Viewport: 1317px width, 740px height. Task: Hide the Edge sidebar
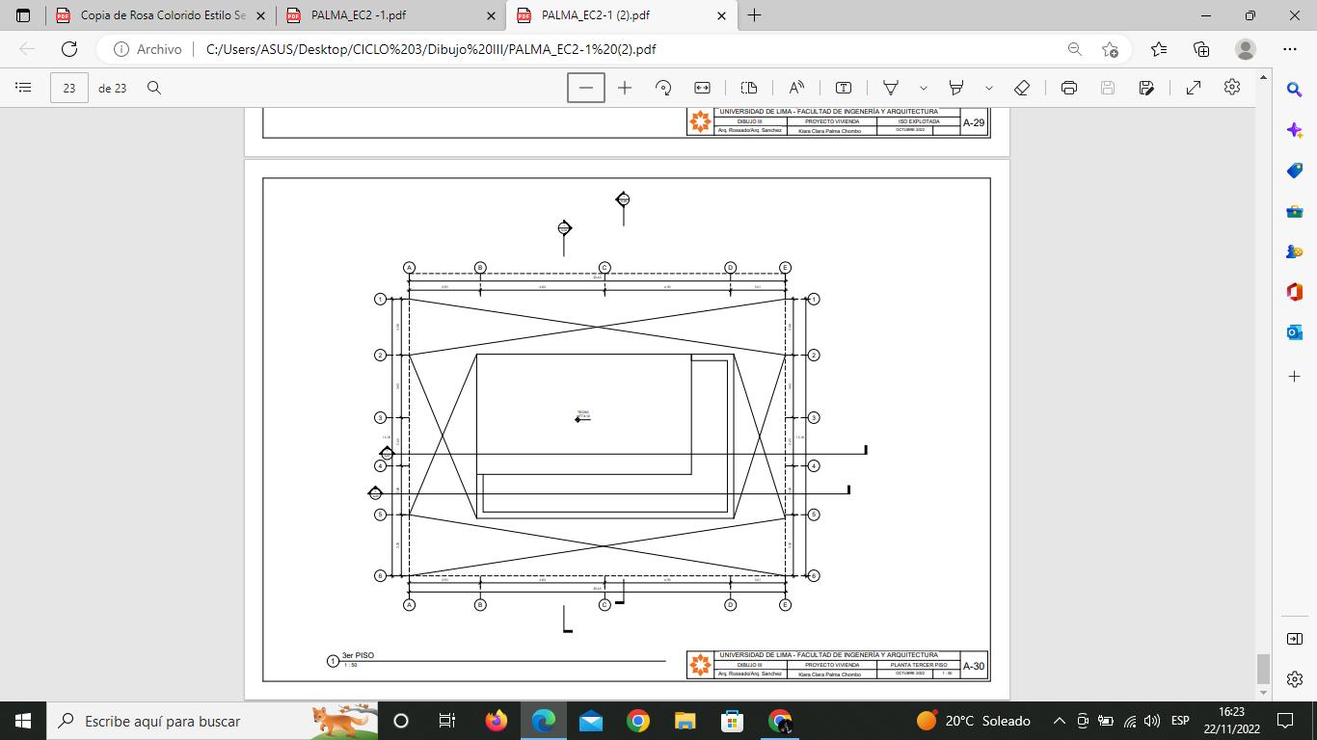coord(1295,639)
